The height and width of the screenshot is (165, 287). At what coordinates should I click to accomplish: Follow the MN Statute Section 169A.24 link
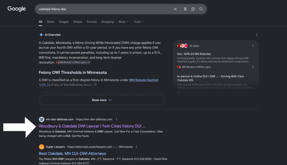click(x=144, y=80)
